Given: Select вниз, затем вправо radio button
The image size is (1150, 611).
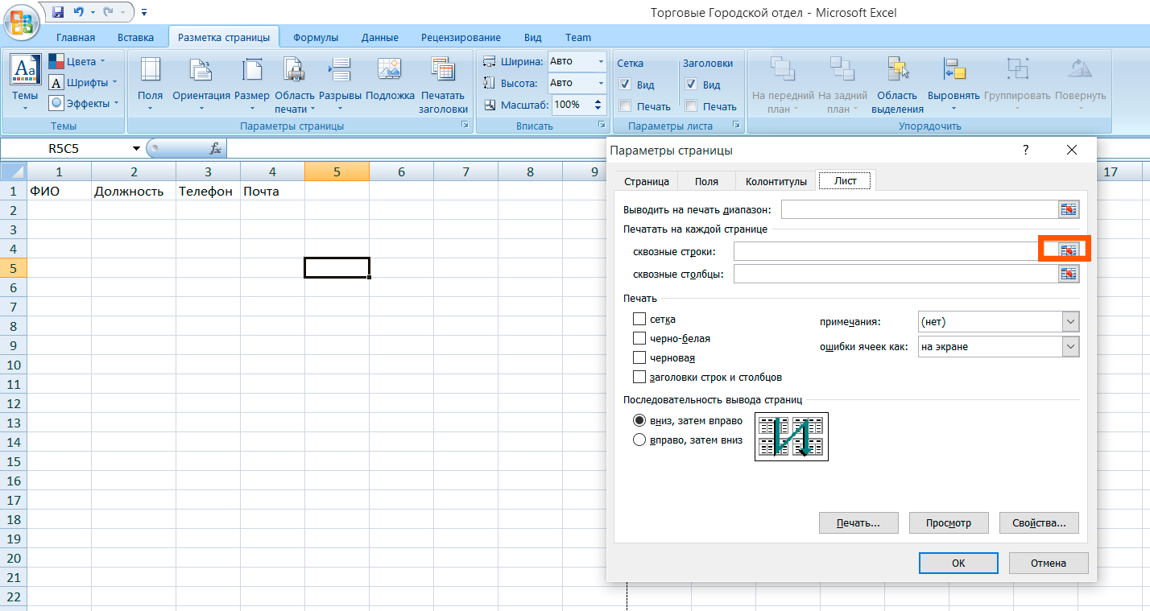Looking at the screenshot, I should 639,420.
